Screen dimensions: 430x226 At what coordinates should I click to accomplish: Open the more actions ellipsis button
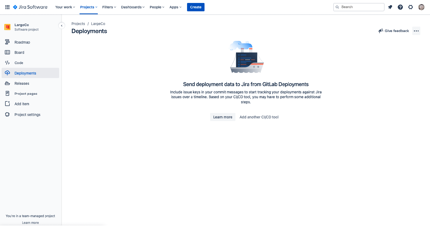[416, 31]
